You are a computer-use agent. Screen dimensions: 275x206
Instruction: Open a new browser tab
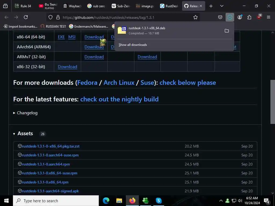[211, 6]
